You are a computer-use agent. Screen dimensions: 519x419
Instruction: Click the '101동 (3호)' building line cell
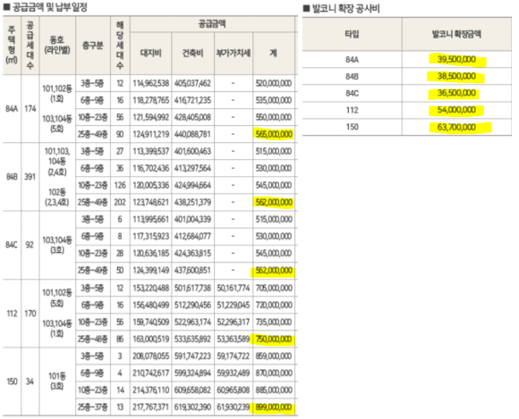(57, 381)
